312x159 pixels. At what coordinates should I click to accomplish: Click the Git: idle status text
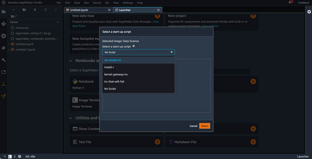[30, 156]
